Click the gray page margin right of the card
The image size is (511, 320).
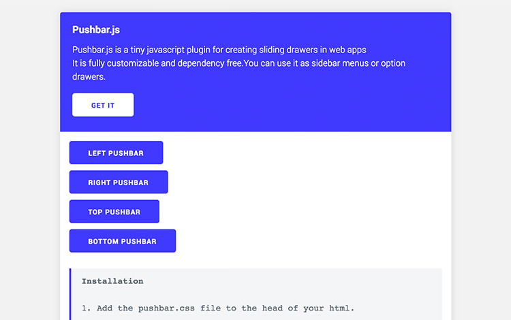click(481, 170)
